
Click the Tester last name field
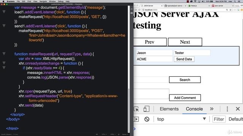(x=192, y=53)
